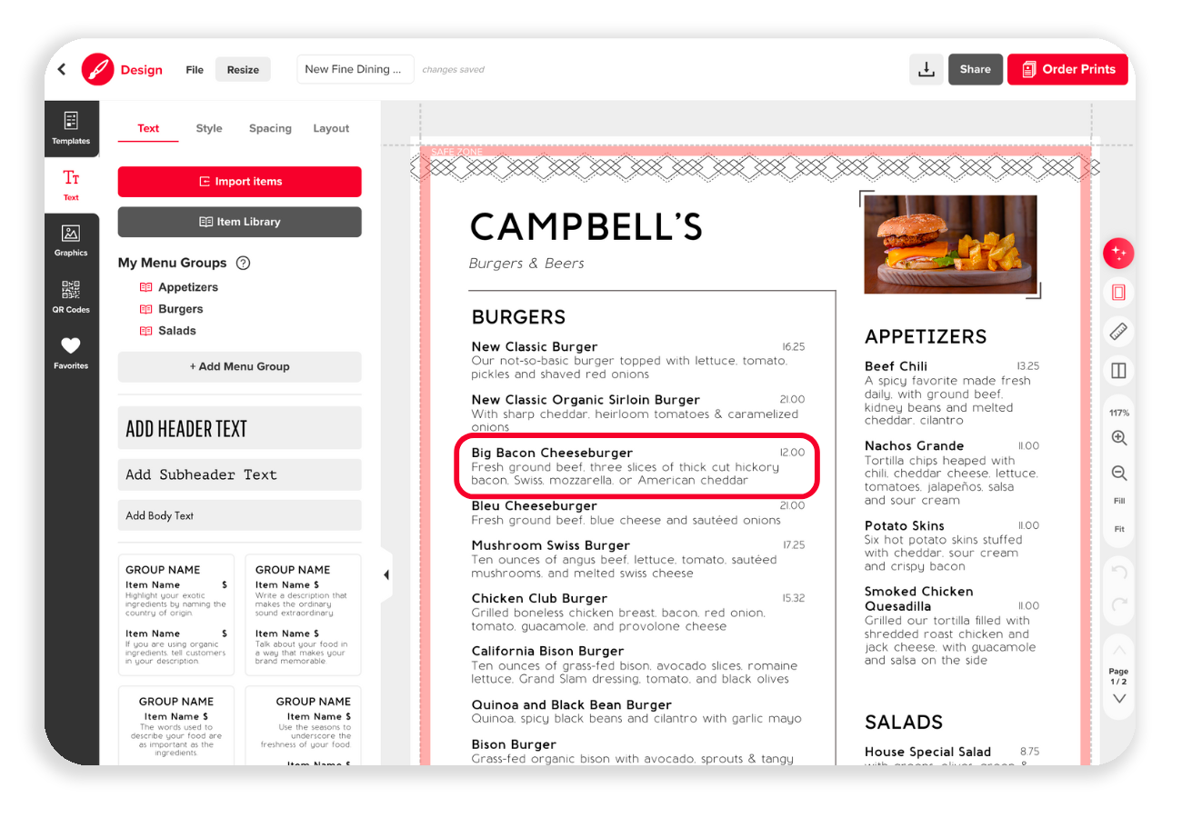Select the BURGERS section heading
The image size is (1182, 818).
click(518, 317)
